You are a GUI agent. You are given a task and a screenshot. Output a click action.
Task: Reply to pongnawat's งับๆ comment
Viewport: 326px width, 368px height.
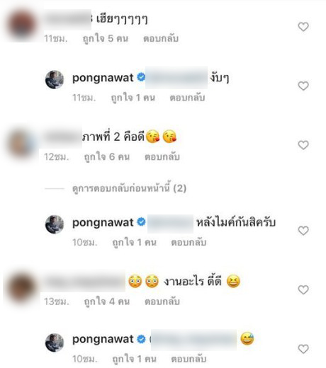click(187, 98)
